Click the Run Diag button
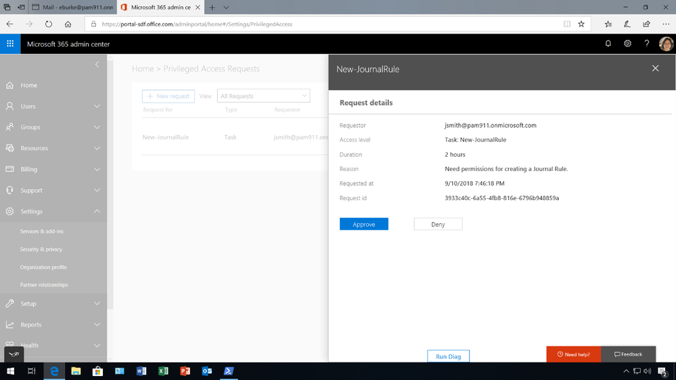This screenshot has width=676, height=380. coord(449,356)
